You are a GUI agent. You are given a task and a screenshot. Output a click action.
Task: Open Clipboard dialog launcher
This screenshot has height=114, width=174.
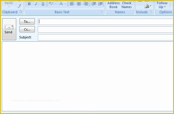21,11
